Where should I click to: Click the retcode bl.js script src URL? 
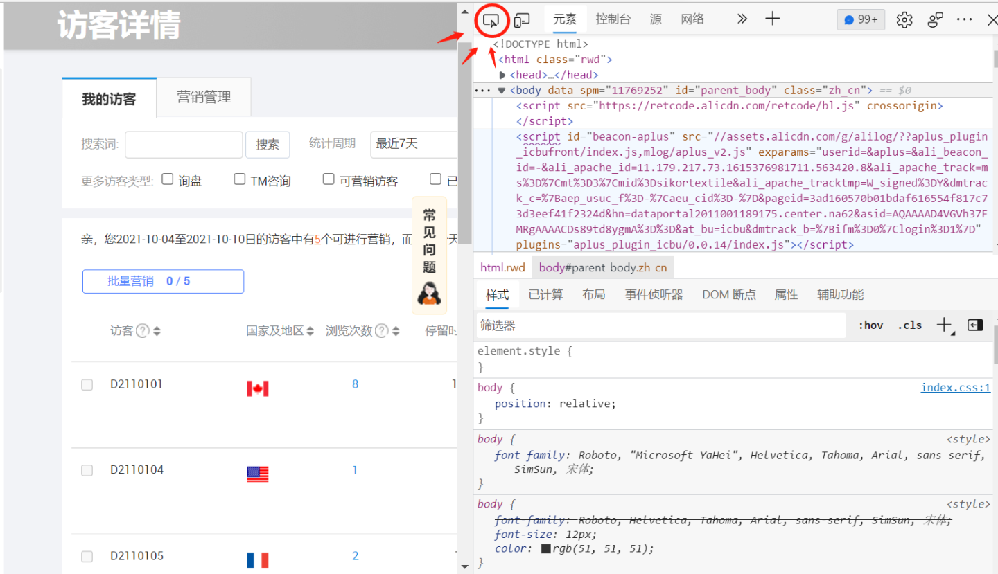[x=729, y=106]
